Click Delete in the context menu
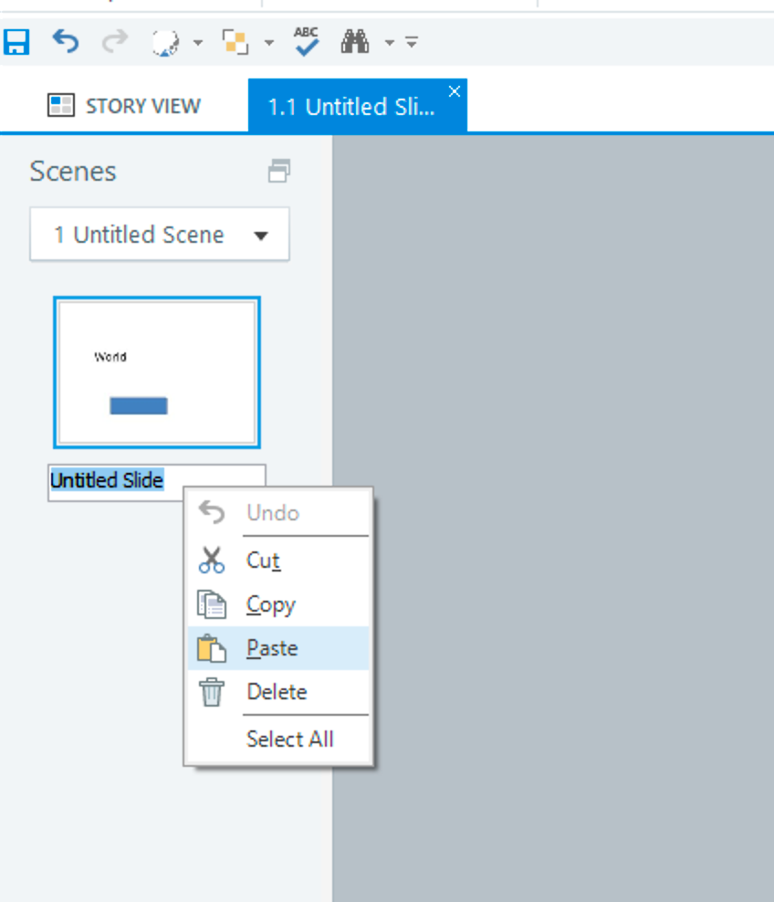 coord(277,692)
